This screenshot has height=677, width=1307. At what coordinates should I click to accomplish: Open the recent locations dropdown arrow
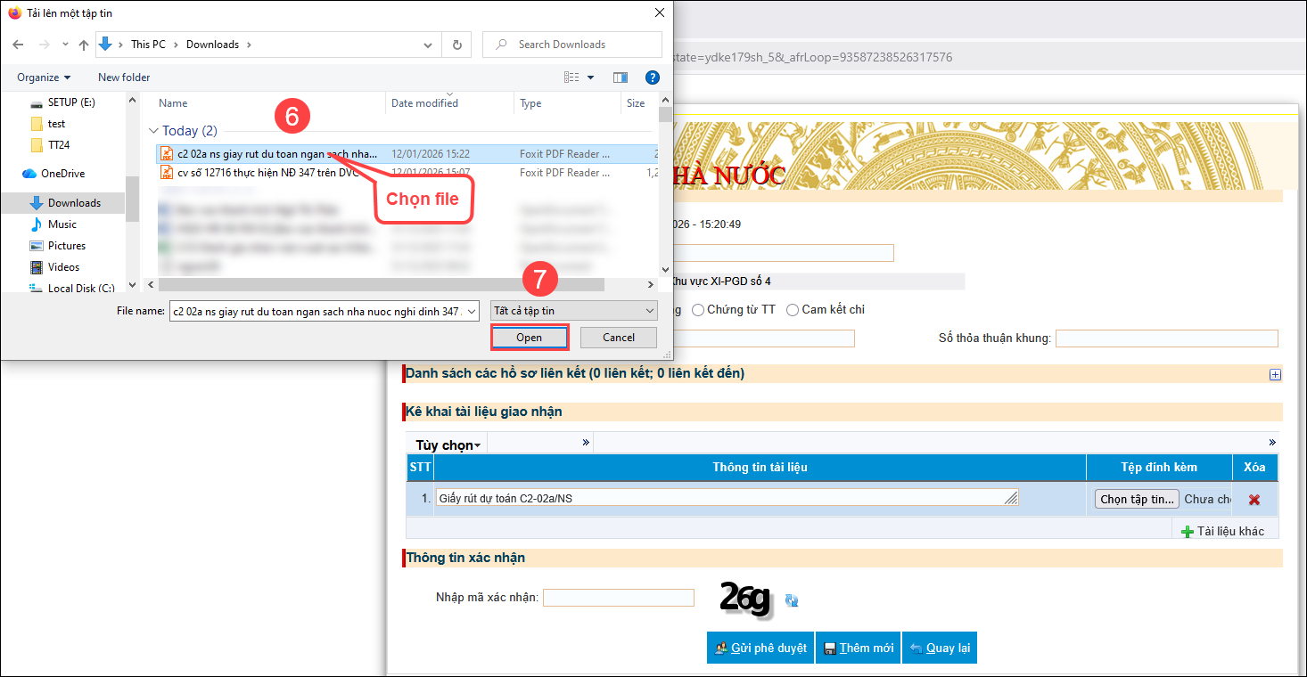[63, 45]
